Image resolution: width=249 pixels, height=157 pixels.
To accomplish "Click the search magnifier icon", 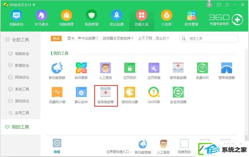I will coord(184,39).
